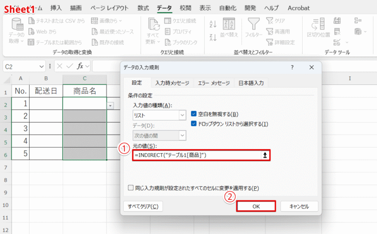Screen dimensions: 377x234
Task: Open 数式 ribbon tab
Action: click(x=143, y=8)
